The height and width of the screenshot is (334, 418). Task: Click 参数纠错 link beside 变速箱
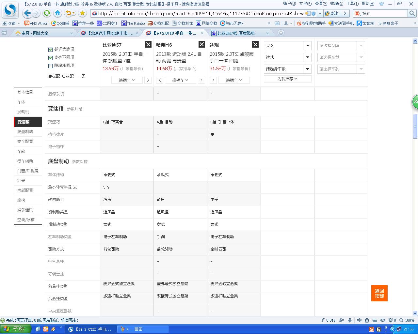click(74, 109)
